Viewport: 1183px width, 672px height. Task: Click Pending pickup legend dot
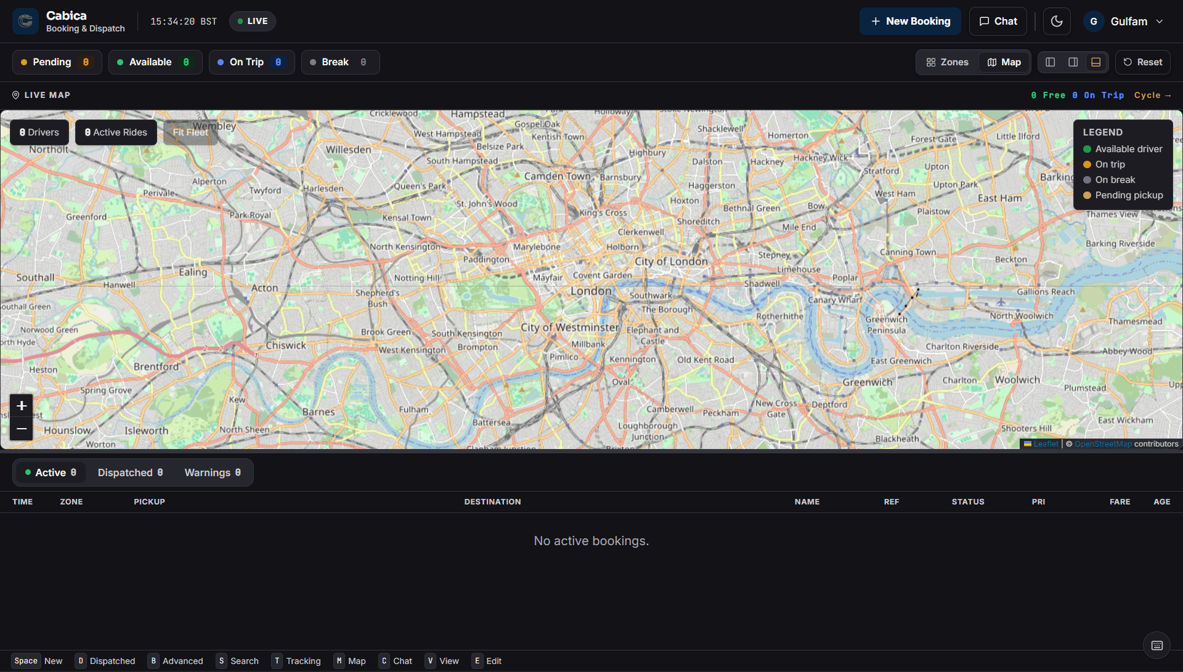[1087, 195]
